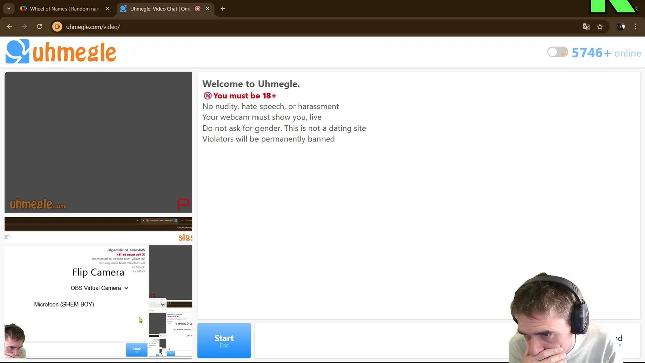The width and height of the screenshot is (645, 363).
Task: Click the 'Your webcam must show you, live' text
Action: pos(262,117)
